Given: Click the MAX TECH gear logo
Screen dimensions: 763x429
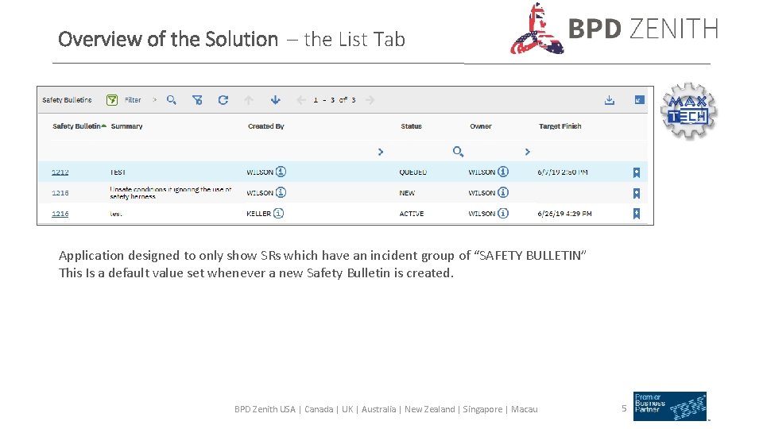Looking at the screenshot, I should (x=688, y=111).
